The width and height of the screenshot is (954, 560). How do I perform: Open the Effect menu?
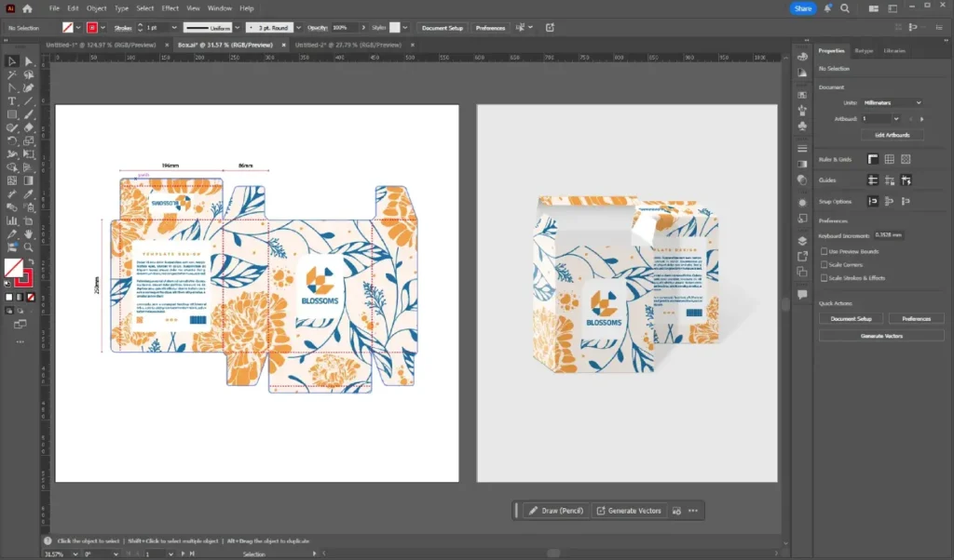(x=170, y=8)
